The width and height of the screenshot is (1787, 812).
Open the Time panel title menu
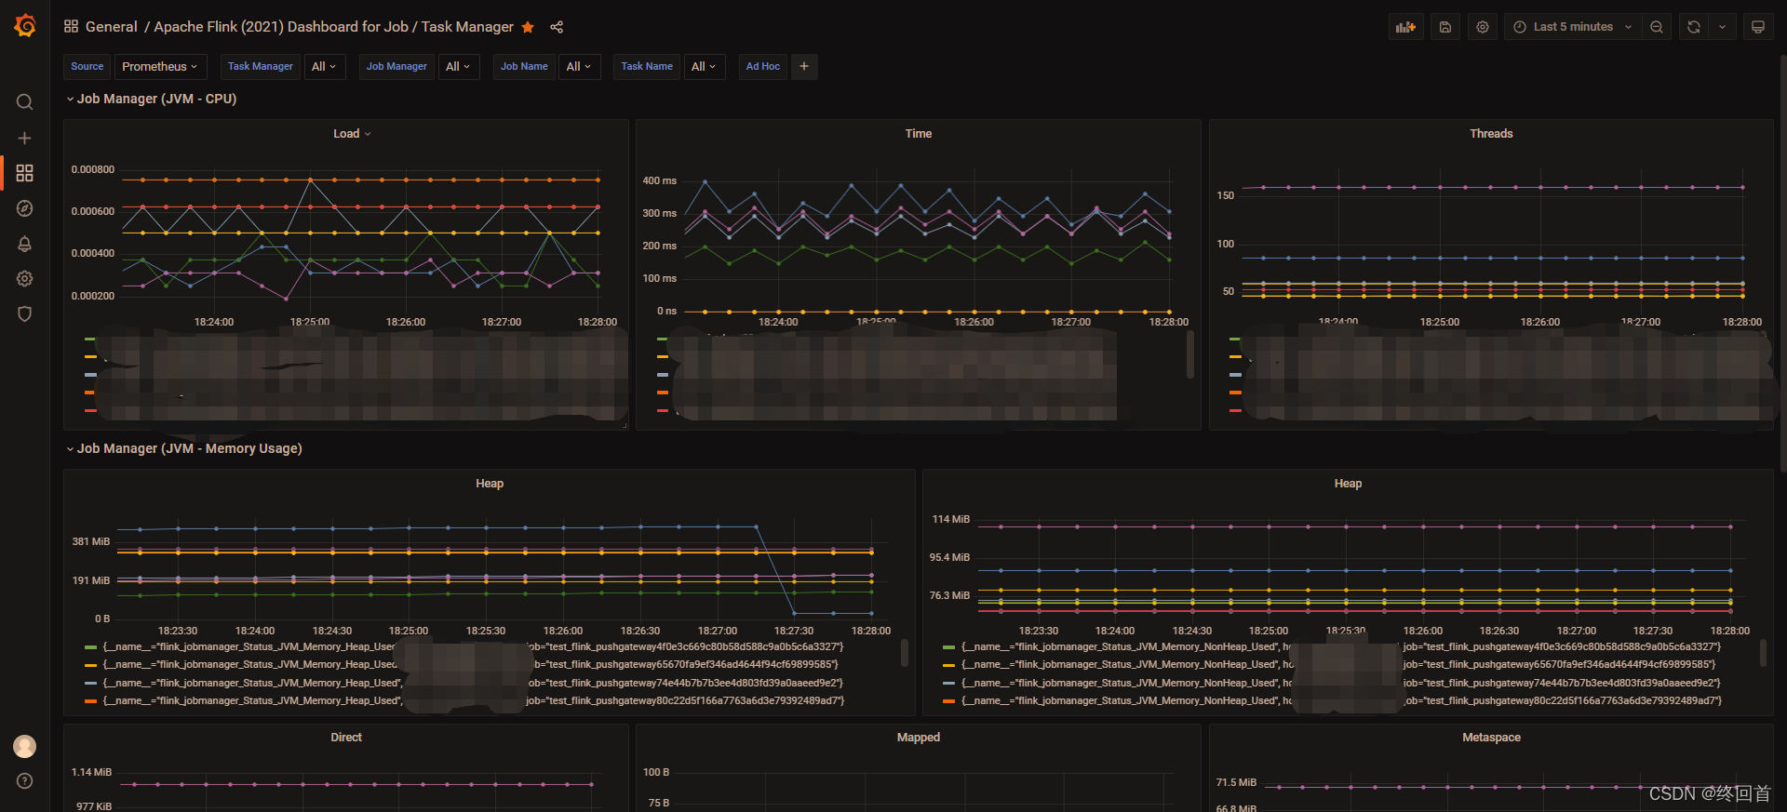pos(919,134)
